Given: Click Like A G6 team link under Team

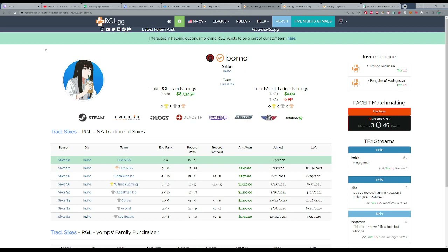Looking at the screenshot, I should pos(227,84).
